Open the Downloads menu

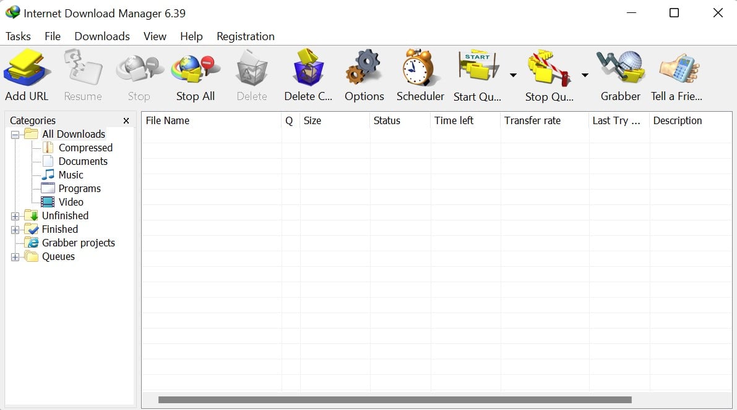tap(102, 36)
